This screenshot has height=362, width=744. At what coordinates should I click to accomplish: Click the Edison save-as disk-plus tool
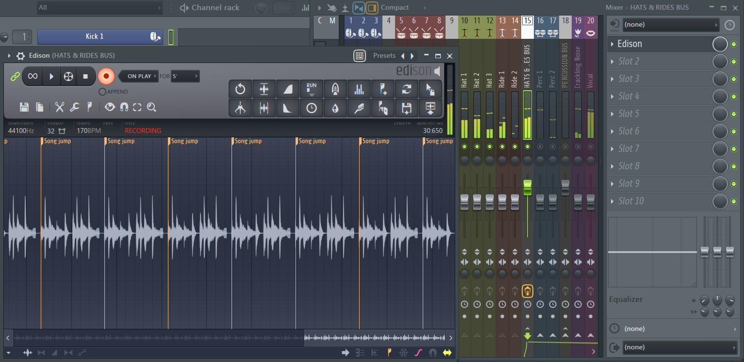(x=407, y=108)
